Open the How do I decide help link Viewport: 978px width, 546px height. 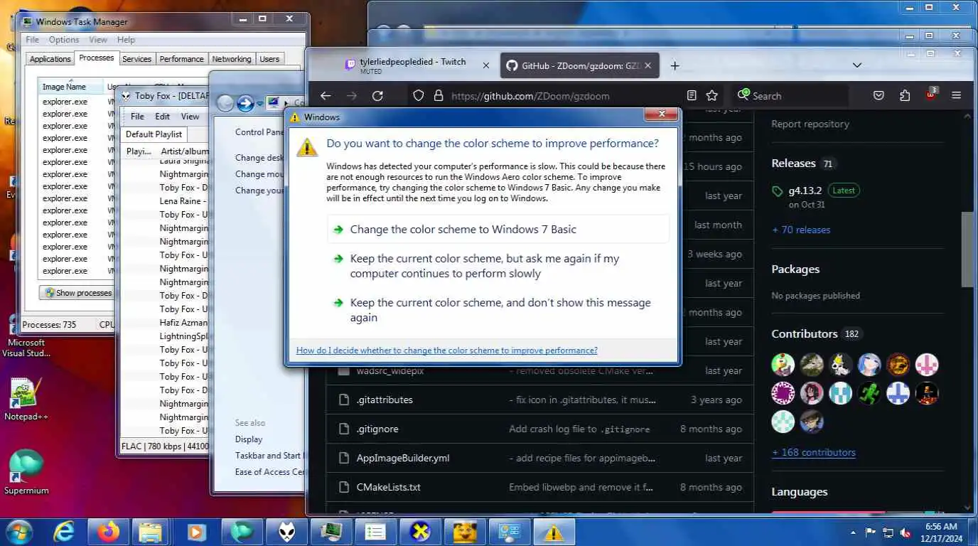pyautogui.click(x=446, y=350)
